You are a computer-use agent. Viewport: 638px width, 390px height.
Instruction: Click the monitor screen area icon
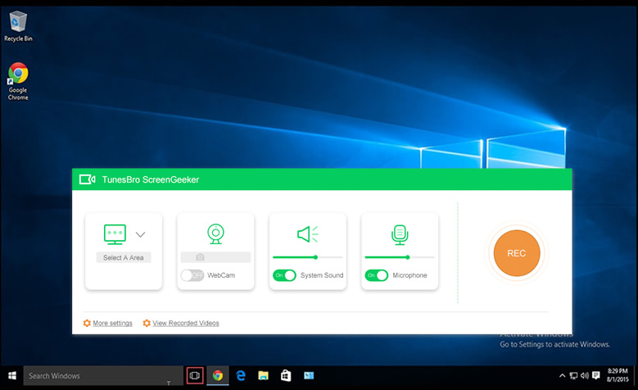[x=115, y=234]
